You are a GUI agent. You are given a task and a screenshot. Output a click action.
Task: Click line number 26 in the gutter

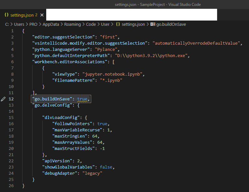[x=11, y=185]
